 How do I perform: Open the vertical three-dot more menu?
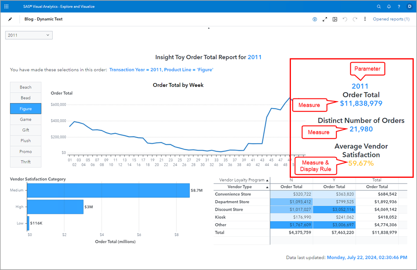pyautogui.click(x=365, y=19)
